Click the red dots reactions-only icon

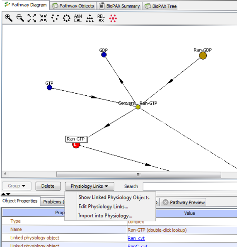coord(113,18)
